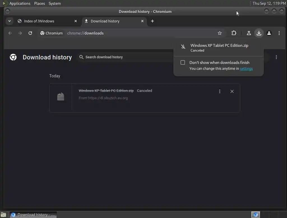Go back with the back arrow
287x218 pixels.
(x=10, y=33)
